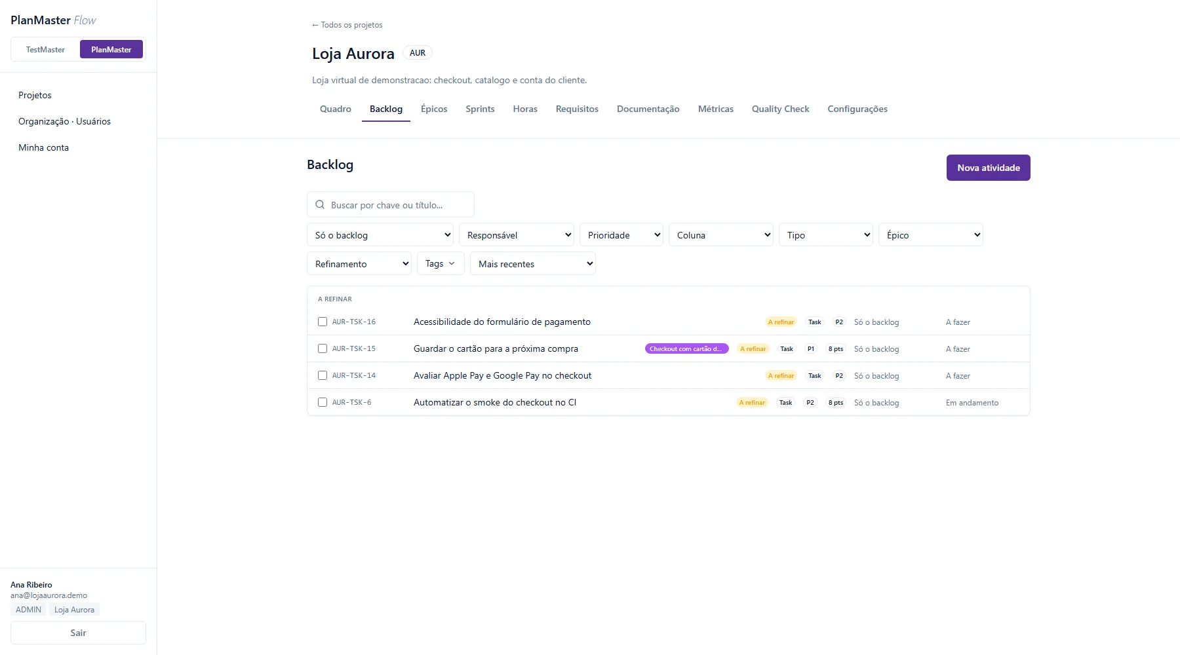The height and width of the screenshot is (655, 1180).
Task: Open the Tags filter menu
Action: coord(441,264)
